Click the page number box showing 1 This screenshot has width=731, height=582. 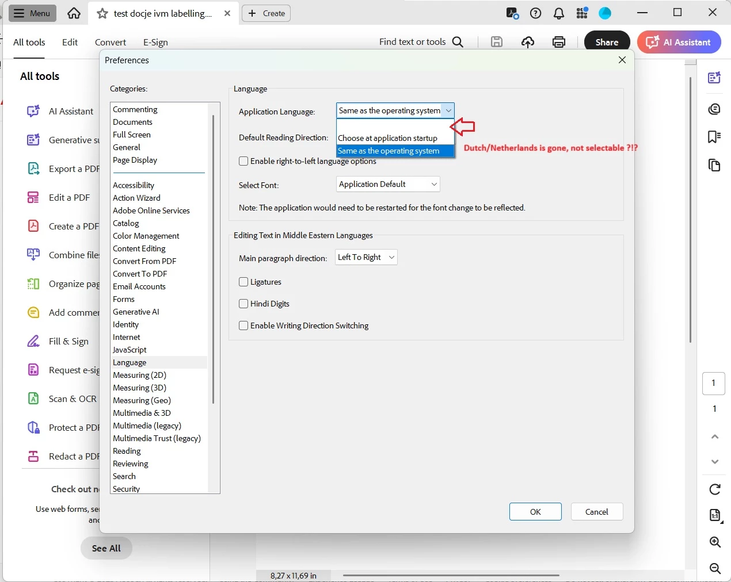(x=714, y=384)
